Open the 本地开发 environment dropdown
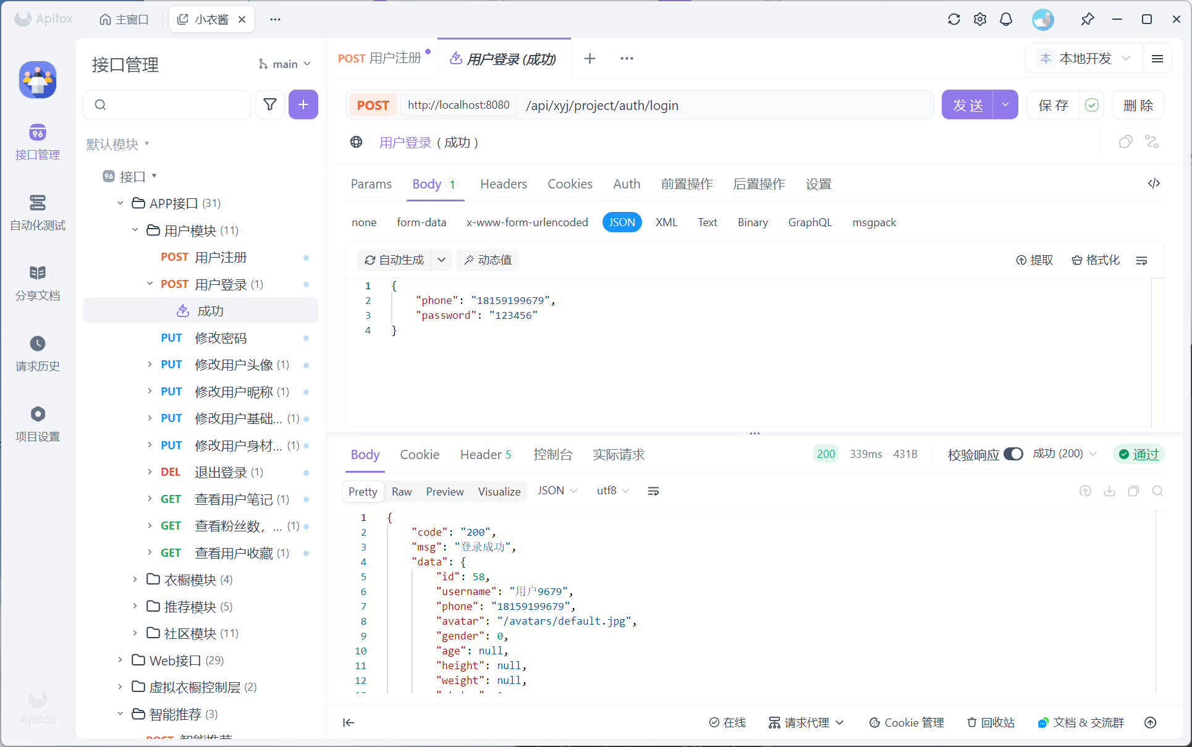 coord(1086,58)
